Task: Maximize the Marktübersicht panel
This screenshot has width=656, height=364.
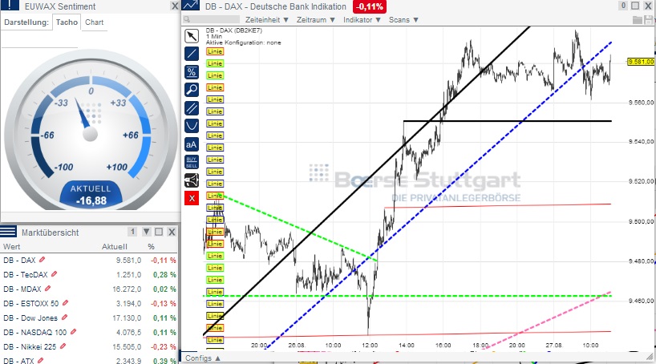Action: pos(159,232)
